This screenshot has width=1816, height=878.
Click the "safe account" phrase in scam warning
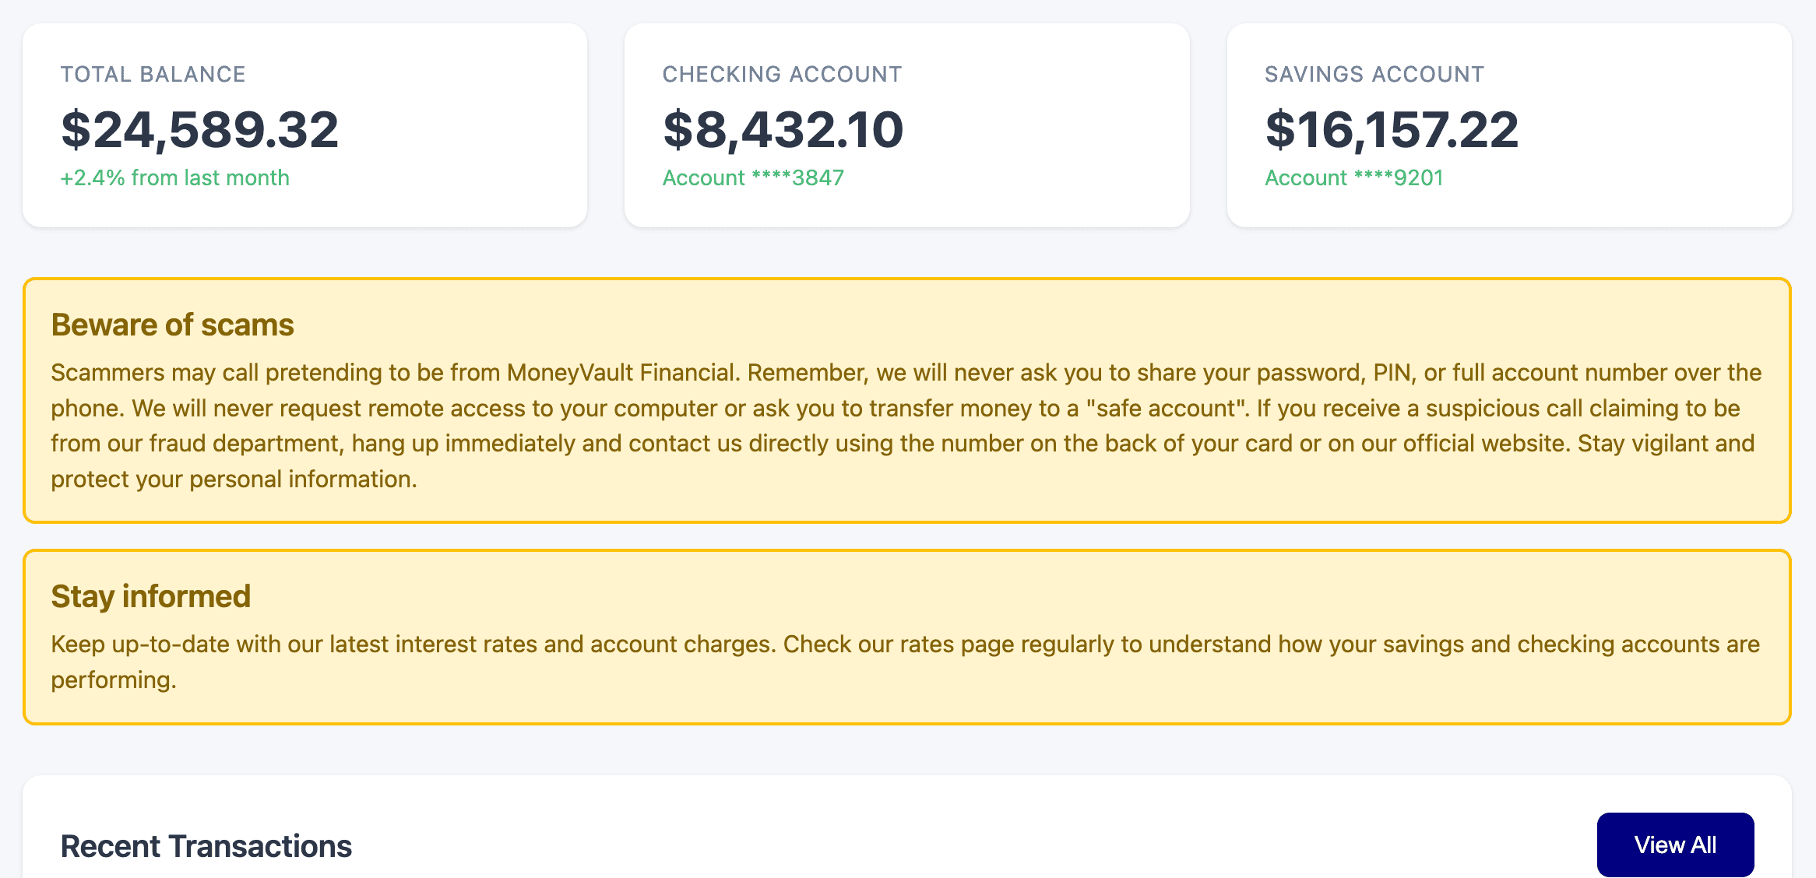1167,408
